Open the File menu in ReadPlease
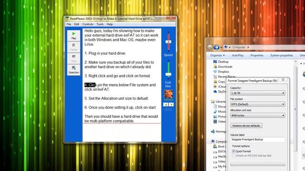305x171 pixels. 69,24
